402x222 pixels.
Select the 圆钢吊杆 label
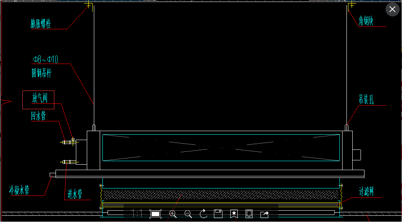(x=41, y=74)
